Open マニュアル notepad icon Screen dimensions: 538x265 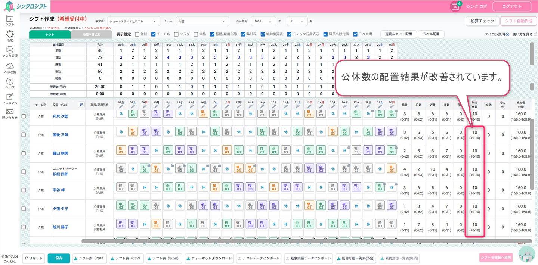coord(10,97)
